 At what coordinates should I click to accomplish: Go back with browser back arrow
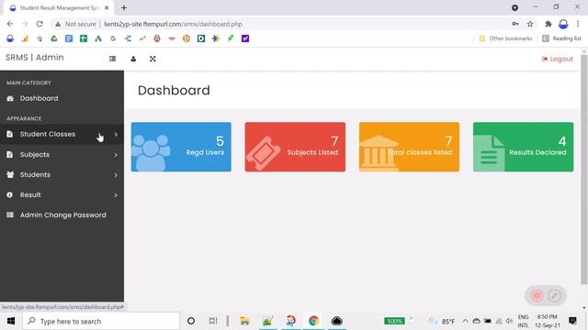10,24
